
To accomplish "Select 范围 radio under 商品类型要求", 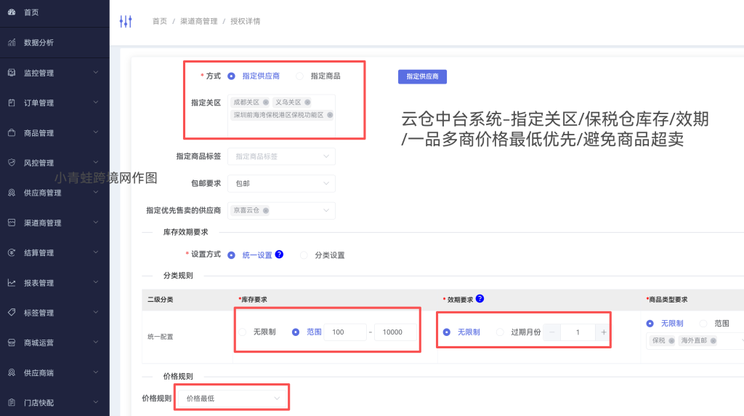I will tap(703, 324).
